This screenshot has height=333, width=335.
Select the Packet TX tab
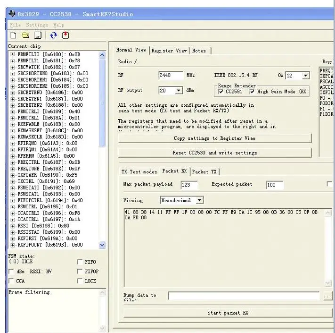point(204,172)
